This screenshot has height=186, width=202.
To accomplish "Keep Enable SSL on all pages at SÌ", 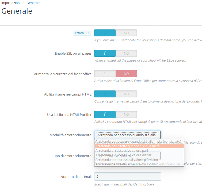I will click(105, 53).
